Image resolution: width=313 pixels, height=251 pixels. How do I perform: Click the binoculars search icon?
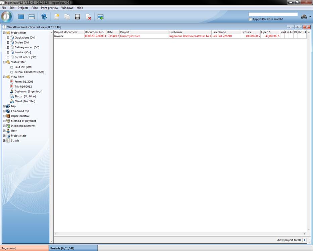304,17
